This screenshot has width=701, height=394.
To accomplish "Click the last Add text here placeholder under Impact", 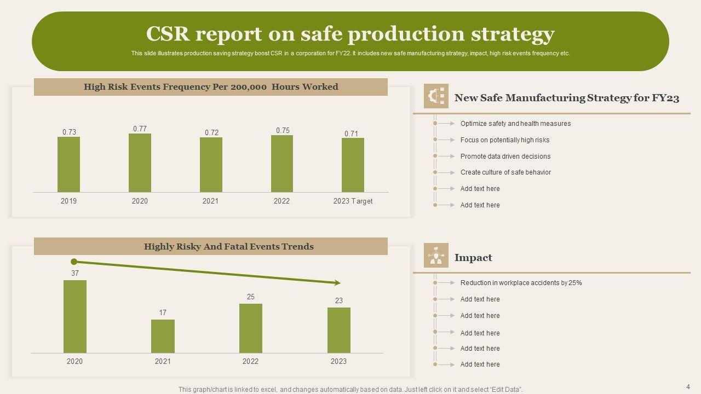I will (480, 364).
